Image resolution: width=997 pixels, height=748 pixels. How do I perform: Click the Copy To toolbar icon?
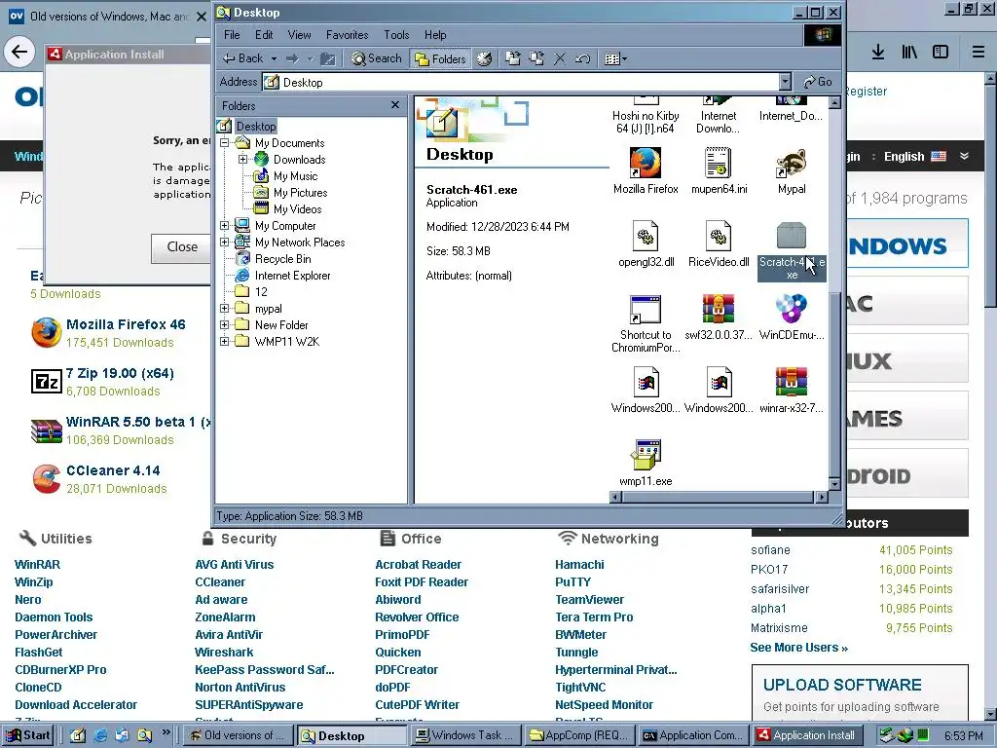[536, 58]
